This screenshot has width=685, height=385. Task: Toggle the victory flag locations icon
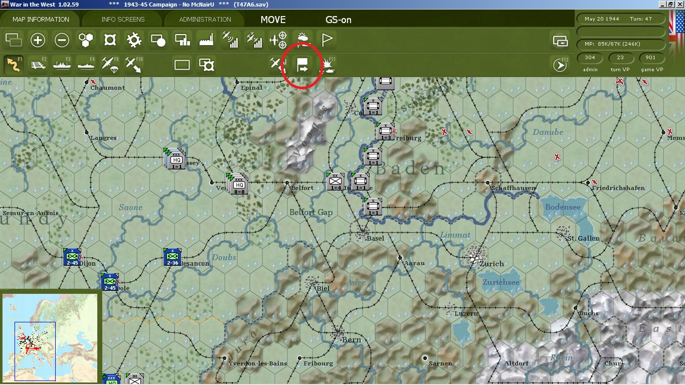coord(326,40)
